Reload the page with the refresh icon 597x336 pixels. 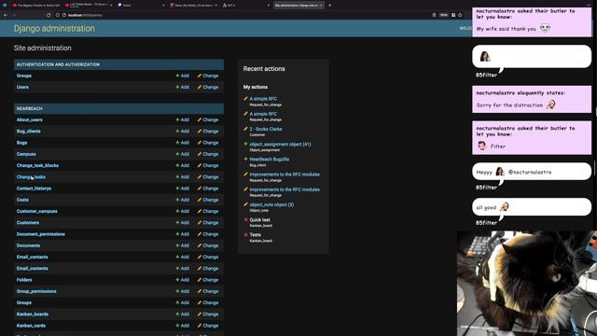(x=49, y=15)
